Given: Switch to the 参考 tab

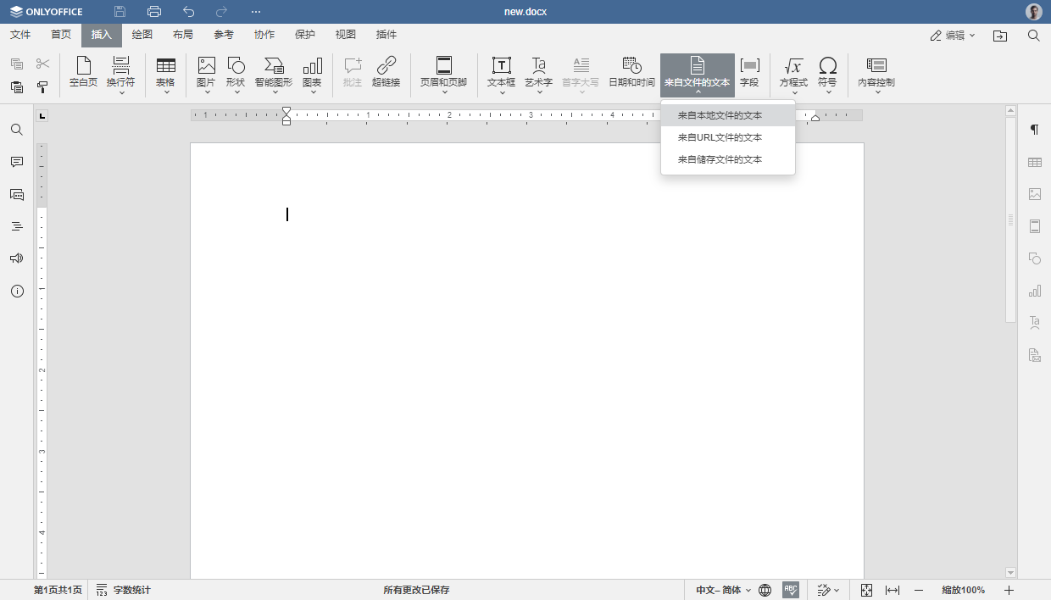Looking at the screenshot, I should tap(224, 35).
